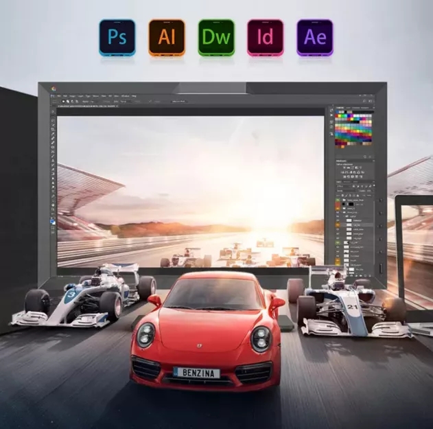Image resolution: width=433 pixels, height=429 pixels.
Task: Pick the yellow swatch beside the red one
Action: click(340, 116)
